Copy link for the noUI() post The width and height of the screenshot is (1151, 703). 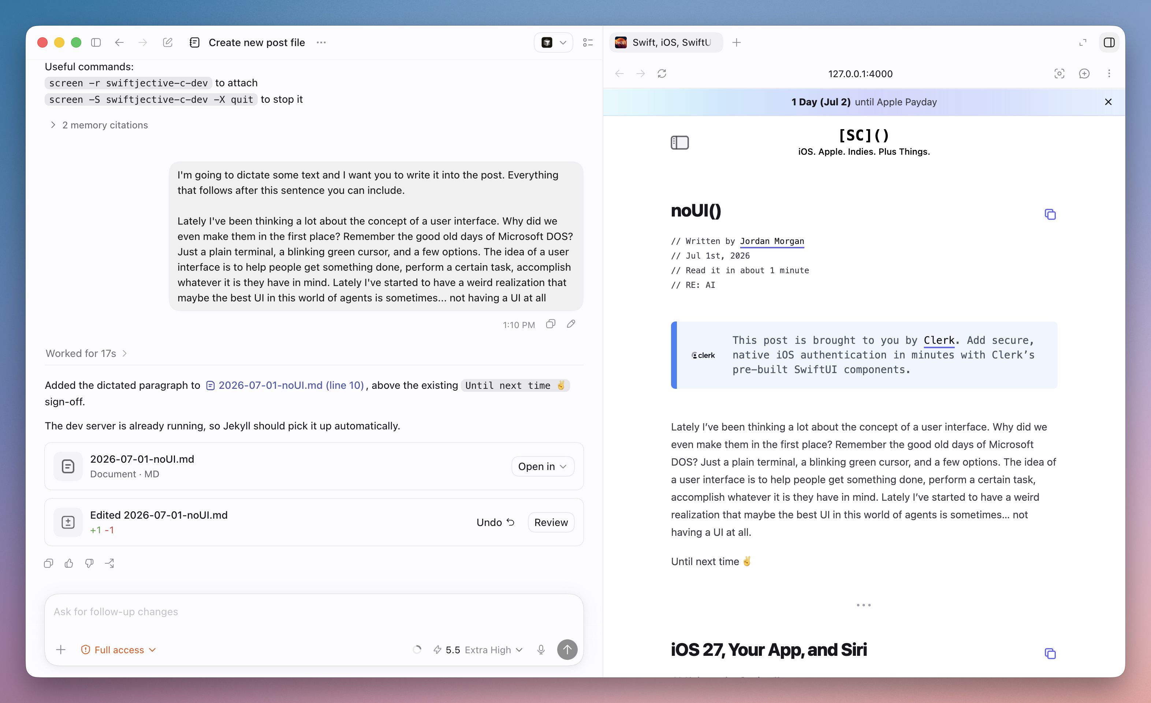tap(1050, 214)
